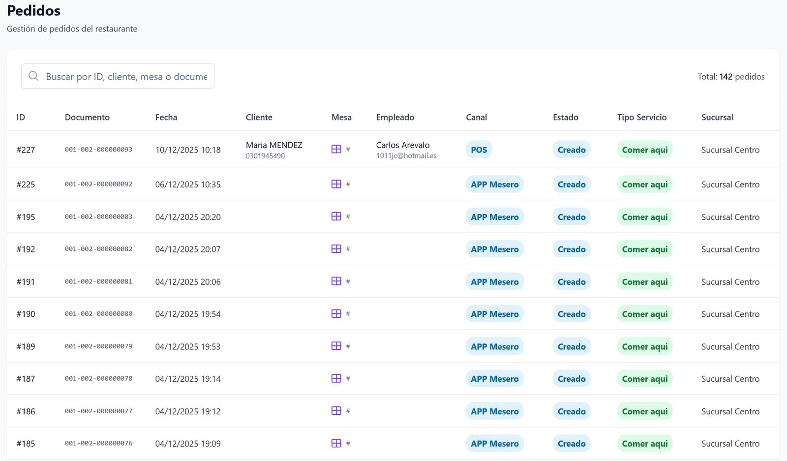
Task: Click the table icon for order #227
Action: pyautogui.click(x=336, y=149)
